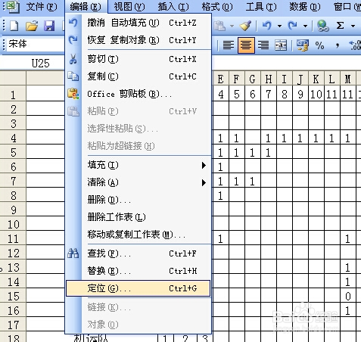Open the 视图(V) menu
This screenshot has width=361, height=342.
[129, 7]
